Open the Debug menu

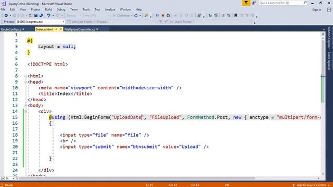(61, 9)
